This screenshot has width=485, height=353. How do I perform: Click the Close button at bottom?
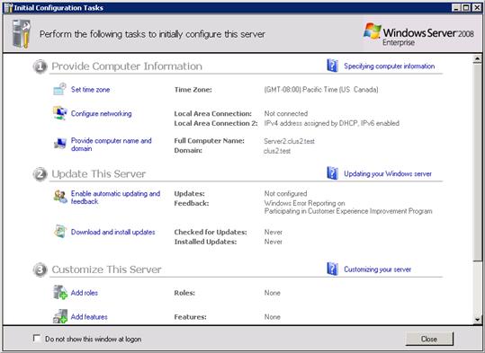coord(429,339)
